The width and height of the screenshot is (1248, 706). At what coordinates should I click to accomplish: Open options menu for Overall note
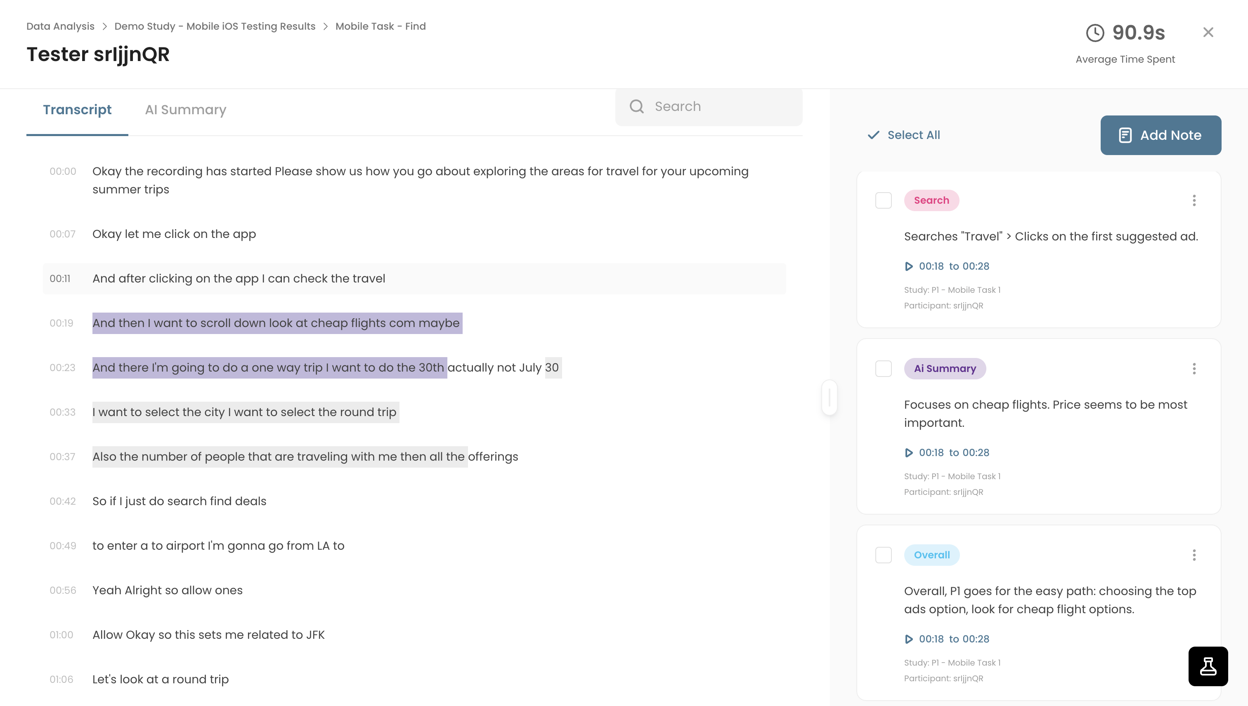[x=1194, y=555]
